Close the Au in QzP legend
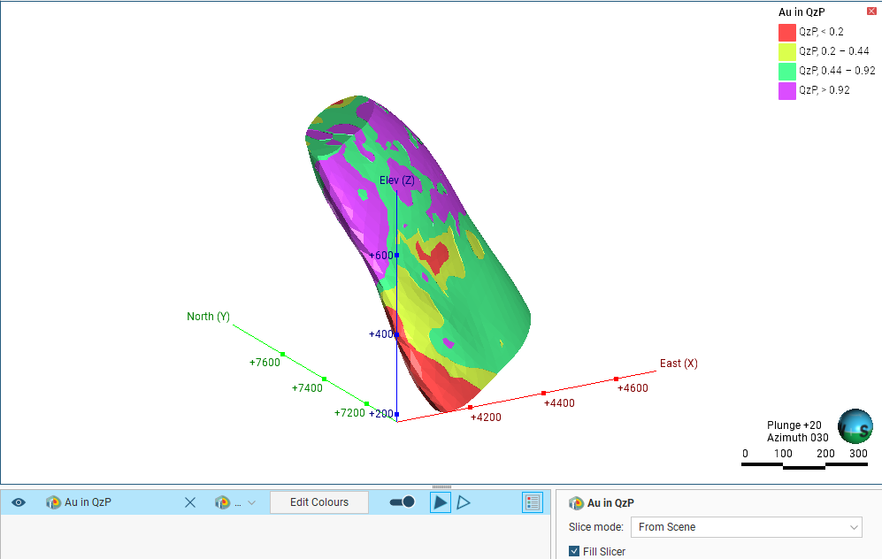The width and height of the screenshot is (882, 559). click(871, 11)
